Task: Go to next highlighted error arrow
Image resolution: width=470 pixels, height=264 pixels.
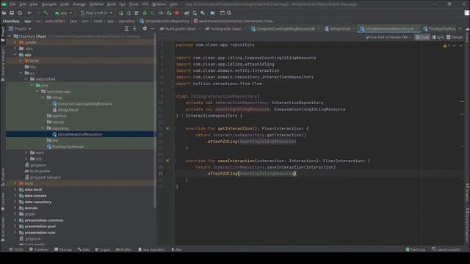Action: (x=460, y=45)
